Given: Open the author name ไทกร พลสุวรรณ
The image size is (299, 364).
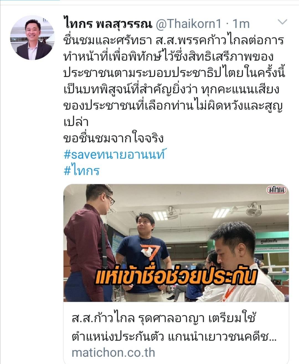Looking at the screenshot, I should (108, 24).
